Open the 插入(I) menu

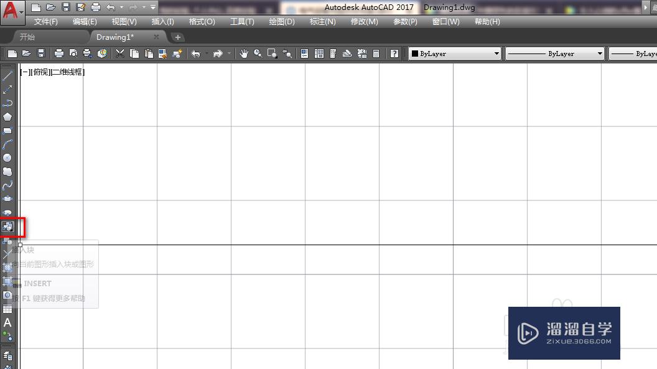(162, 21)
